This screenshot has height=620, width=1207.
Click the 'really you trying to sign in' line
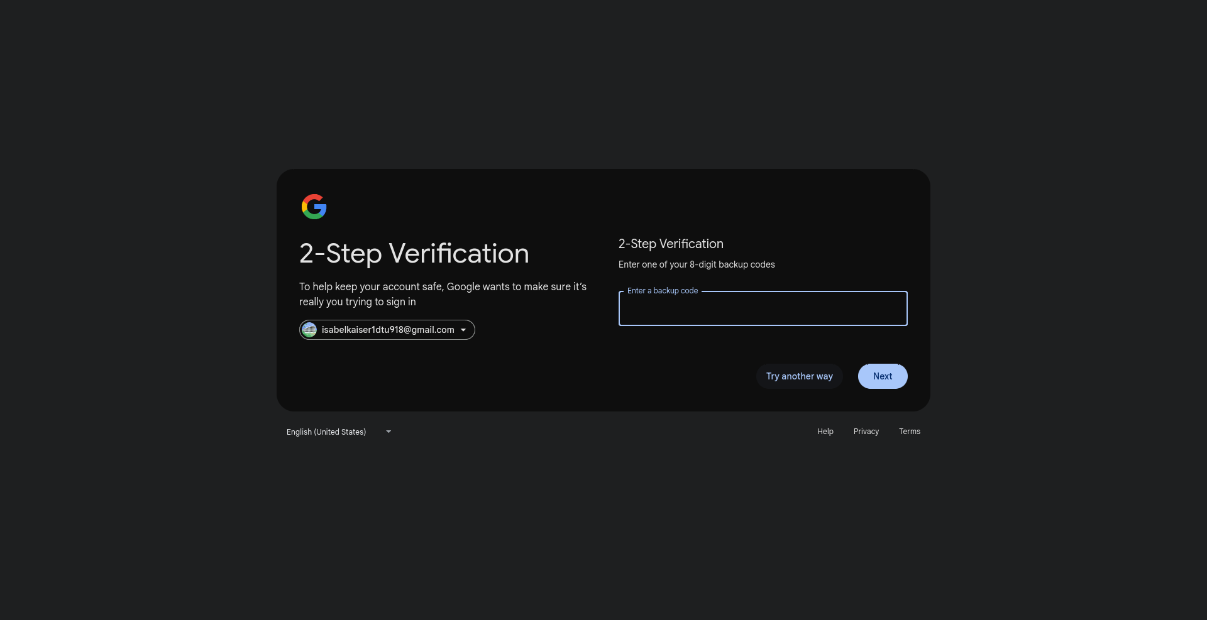click(x=357, y=302)
